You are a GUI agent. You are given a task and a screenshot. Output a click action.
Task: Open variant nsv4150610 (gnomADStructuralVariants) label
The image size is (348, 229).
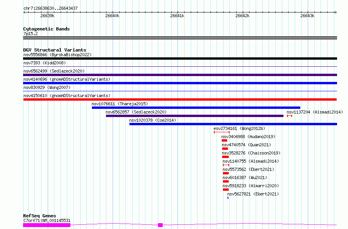67,96
